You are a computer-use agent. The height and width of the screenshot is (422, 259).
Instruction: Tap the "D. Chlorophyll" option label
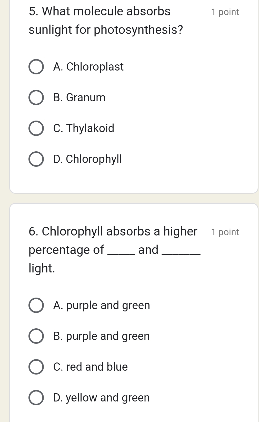click(87, 159)
